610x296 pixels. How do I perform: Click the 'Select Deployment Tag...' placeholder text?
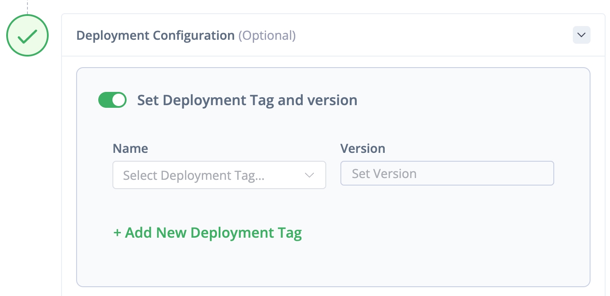click(193, 175)
